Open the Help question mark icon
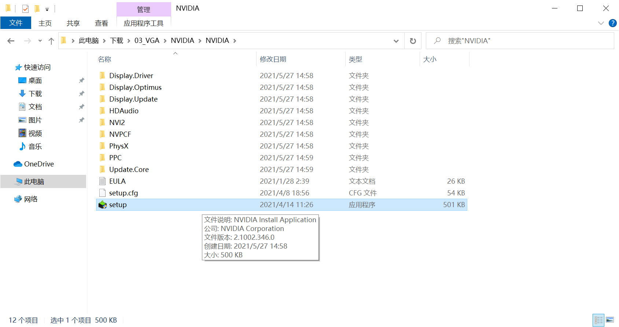Screen dimensions: 619x327 click(x=612, y=23)
